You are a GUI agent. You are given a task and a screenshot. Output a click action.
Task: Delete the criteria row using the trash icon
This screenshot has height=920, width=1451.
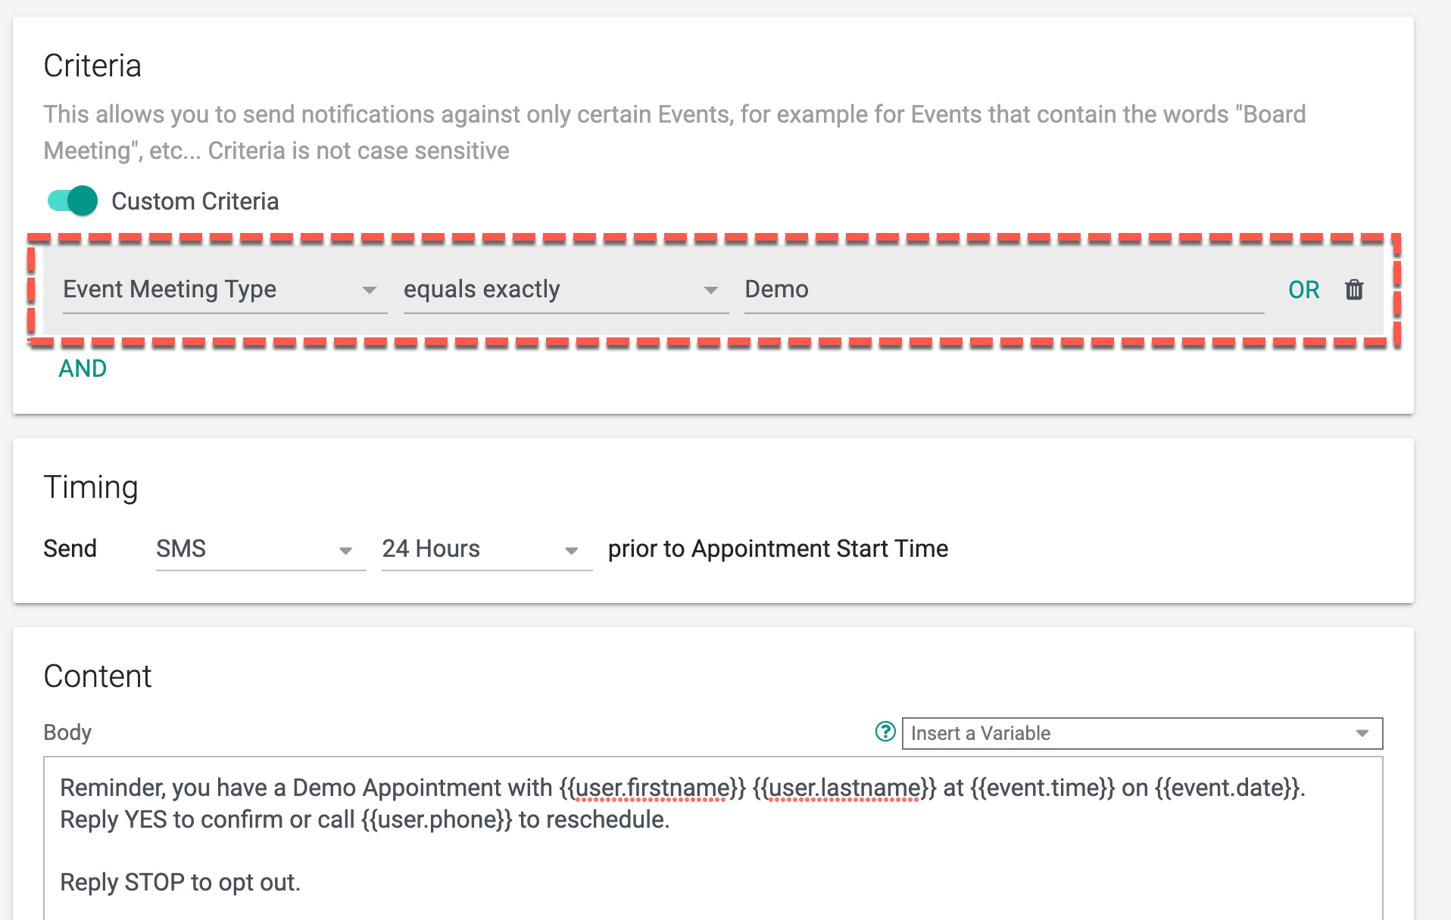[x=1355, y=290]
